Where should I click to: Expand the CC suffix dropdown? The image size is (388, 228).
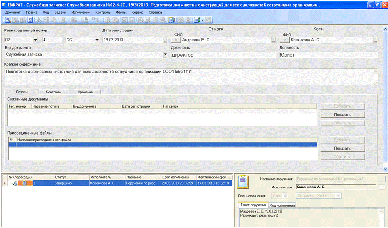(97, 40)
